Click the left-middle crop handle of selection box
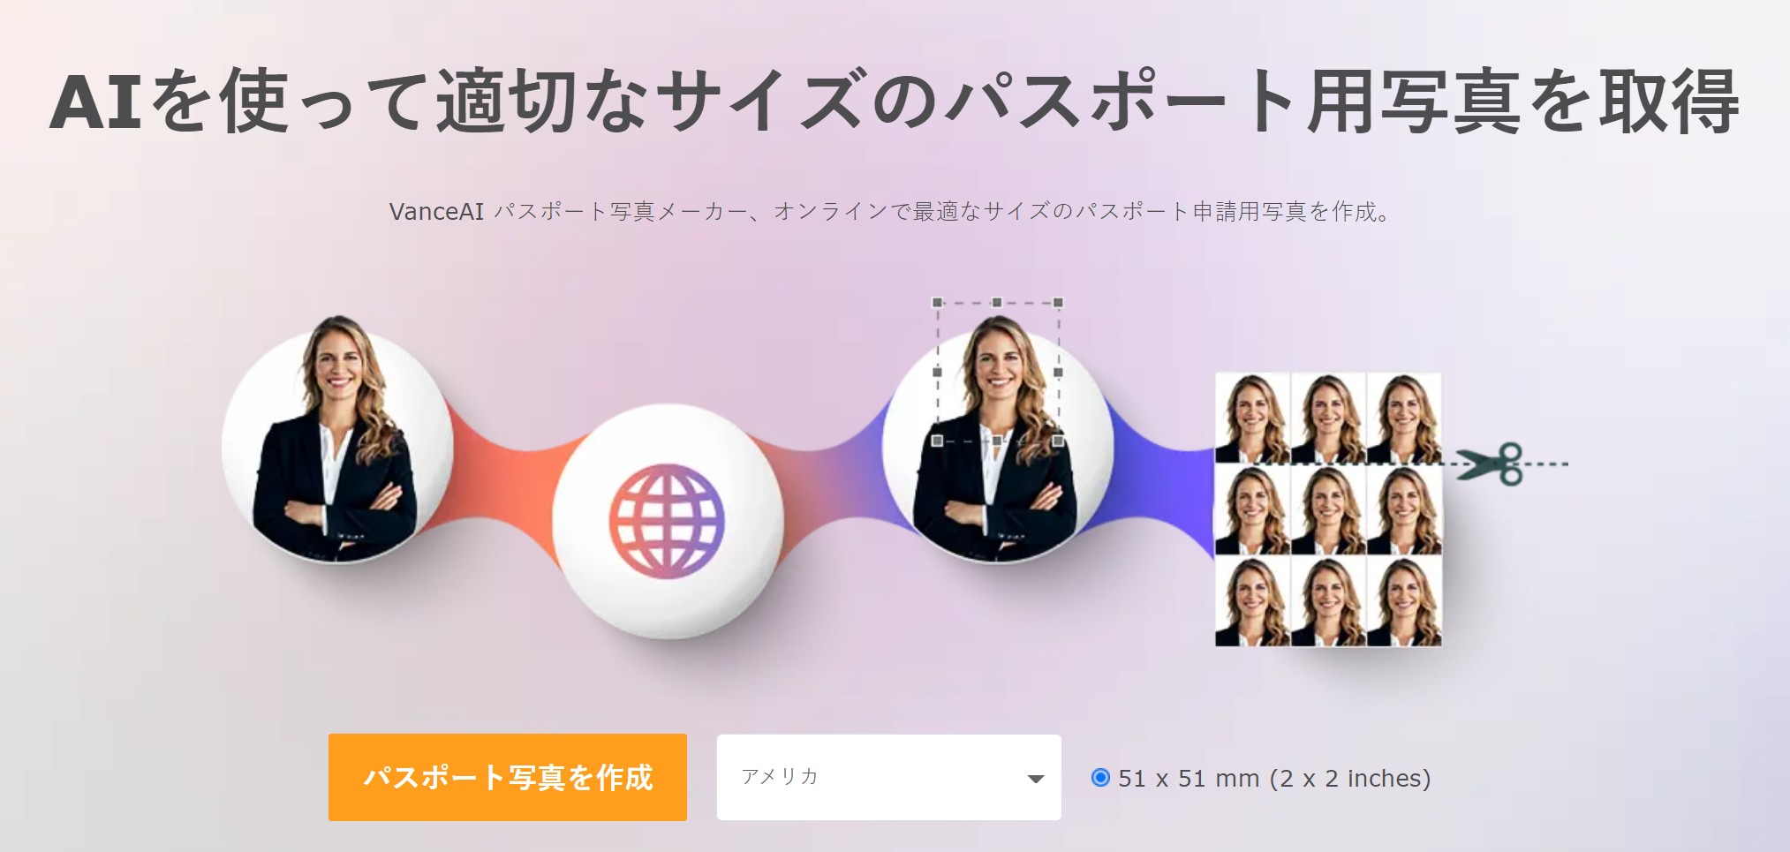This screenshot has width=1790, height=852. [x=937, y=372]
